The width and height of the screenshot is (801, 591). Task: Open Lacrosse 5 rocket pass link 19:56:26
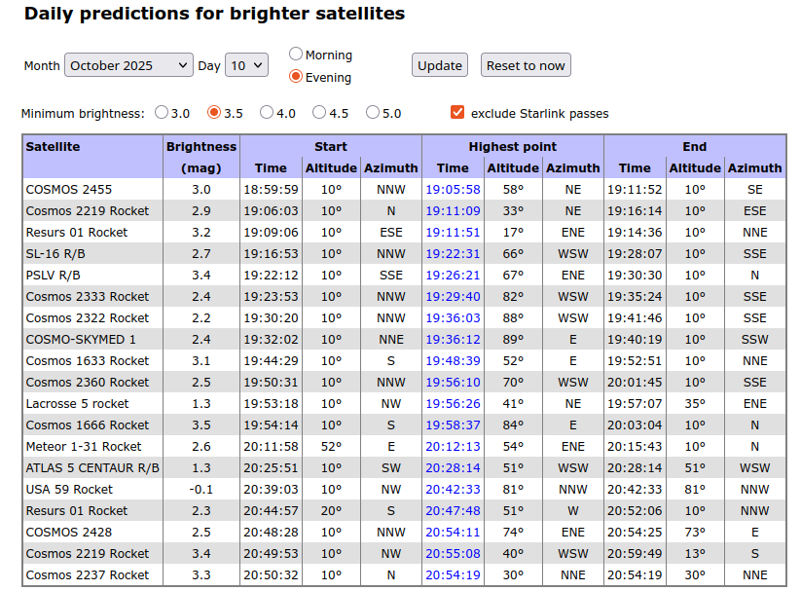[x=453, y=404]
